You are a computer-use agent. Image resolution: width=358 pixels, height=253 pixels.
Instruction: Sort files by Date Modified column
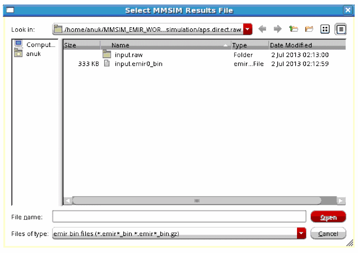pos(307,45)
